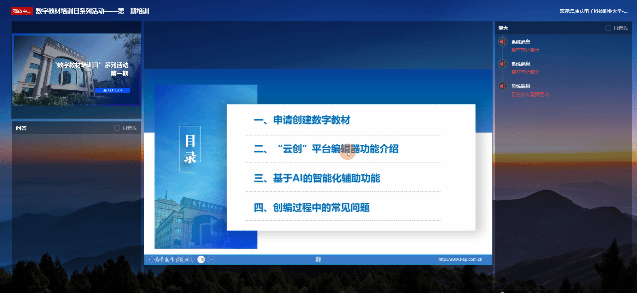Click the magnifier icon in slide toolbar
Screen dimensions: 637x293
point(191,260)
